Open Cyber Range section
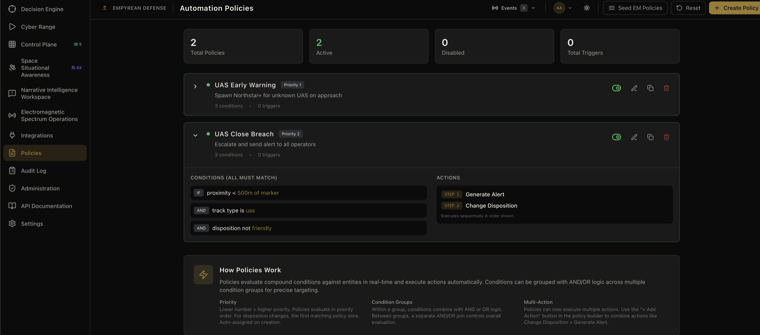 point(45,27)
